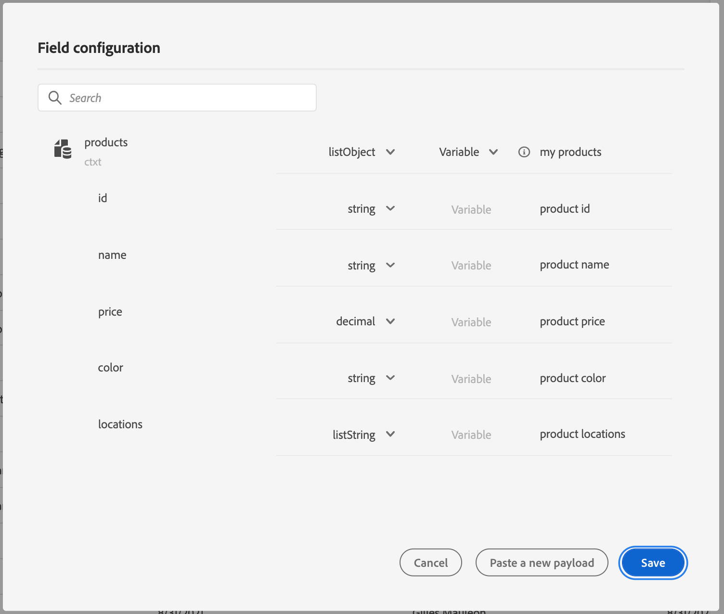Click the Save button

click(653, 563)
